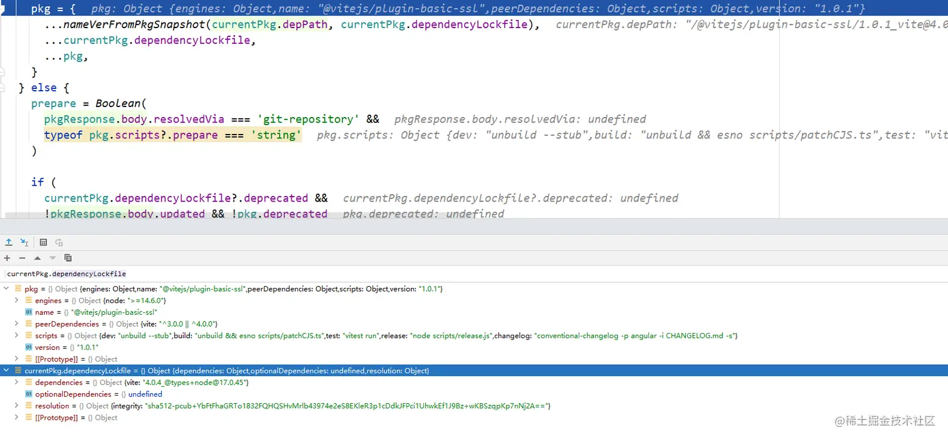Click the if ( statement line
Viewport: 948px width, 440px height.
pos(44,182)
